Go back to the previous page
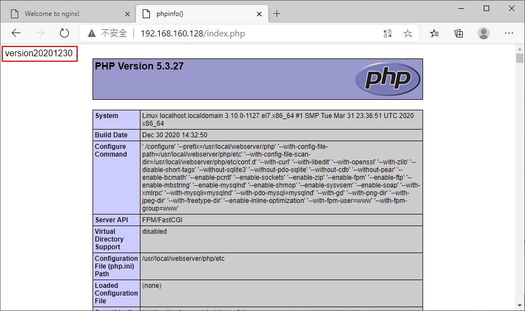Viewport: 525px width, 311px height. point(16,33)
